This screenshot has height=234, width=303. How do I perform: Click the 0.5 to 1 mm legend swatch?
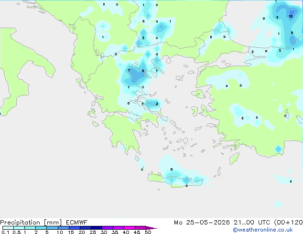tap(19, 228)
